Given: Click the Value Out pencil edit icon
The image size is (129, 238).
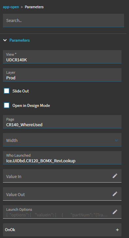Looking at the screenshot, I should (115, 194).
